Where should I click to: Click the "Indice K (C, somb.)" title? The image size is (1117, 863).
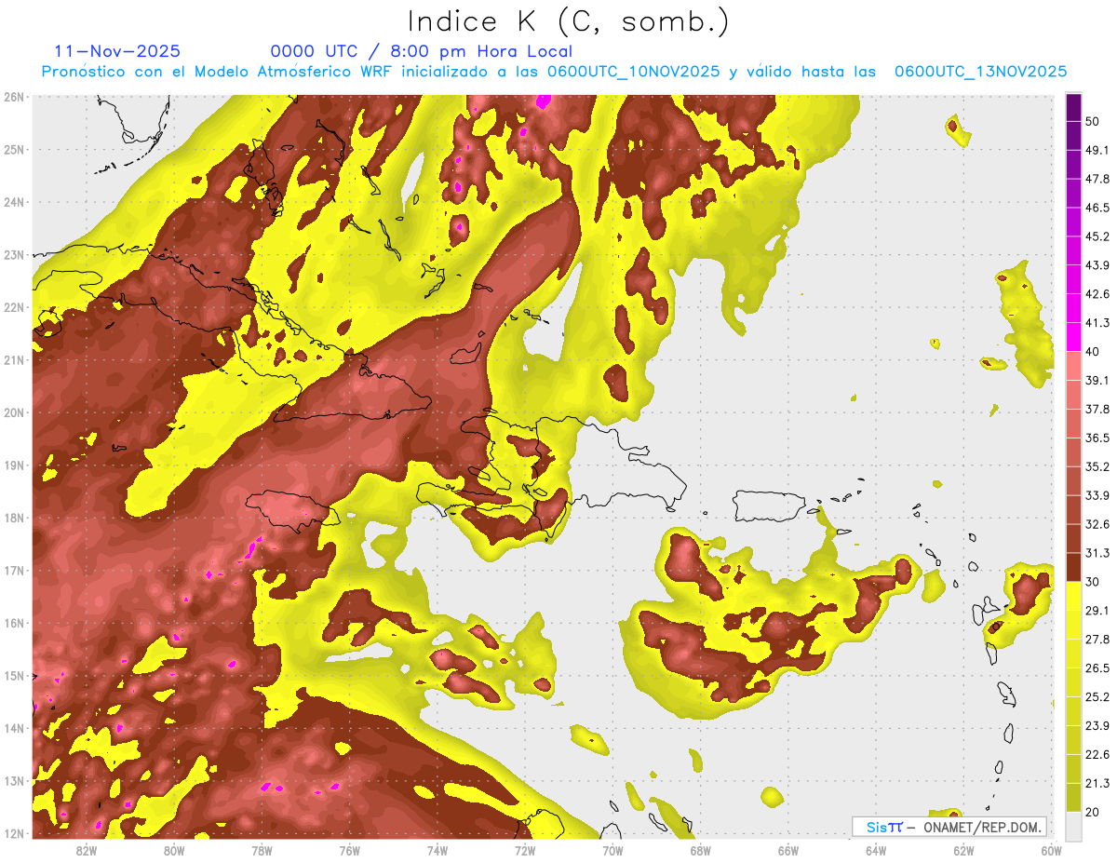pyautogui.click(x=569, y=21)
